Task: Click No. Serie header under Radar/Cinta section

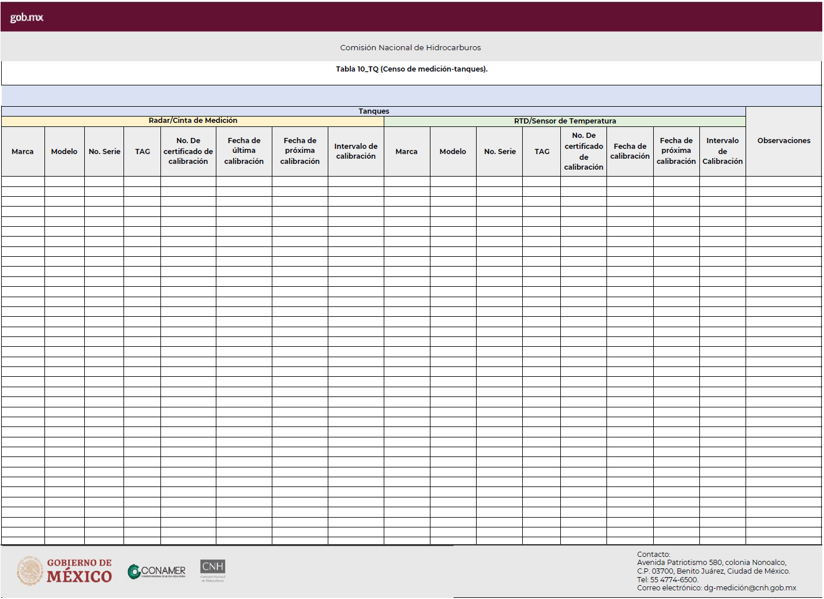Action: [104, 152]
